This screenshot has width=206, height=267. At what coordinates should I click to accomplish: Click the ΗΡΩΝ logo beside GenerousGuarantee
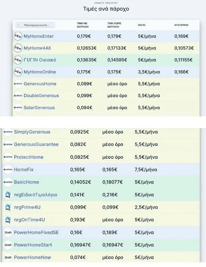8,144
